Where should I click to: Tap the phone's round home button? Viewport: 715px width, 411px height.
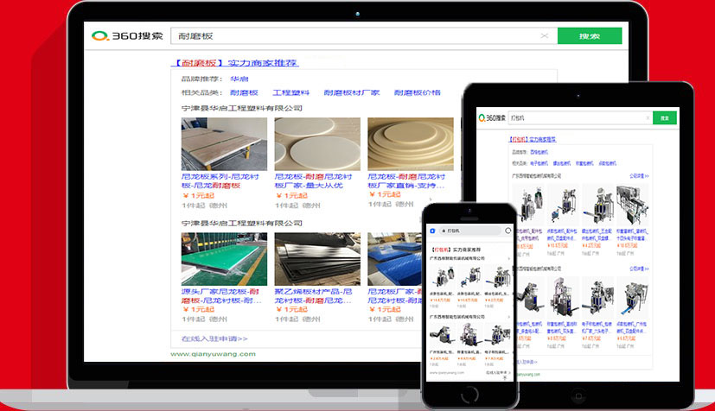(469, 395)
